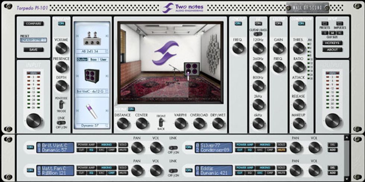This screenshot has width=365, height=182.
Task: Mute the Silver77 channel
Action: point(281,150)
